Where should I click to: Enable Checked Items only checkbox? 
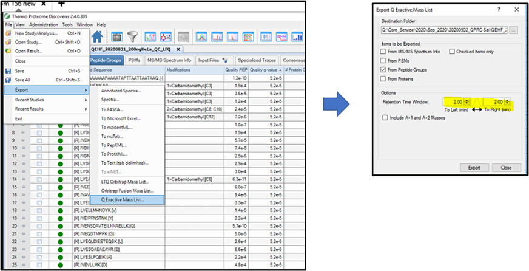(x=452, y=52)
